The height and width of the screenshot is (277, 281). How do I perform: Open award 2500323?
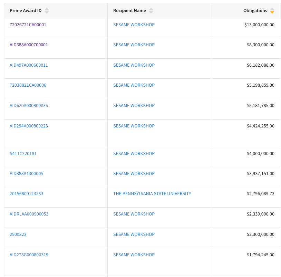point(18,235)
